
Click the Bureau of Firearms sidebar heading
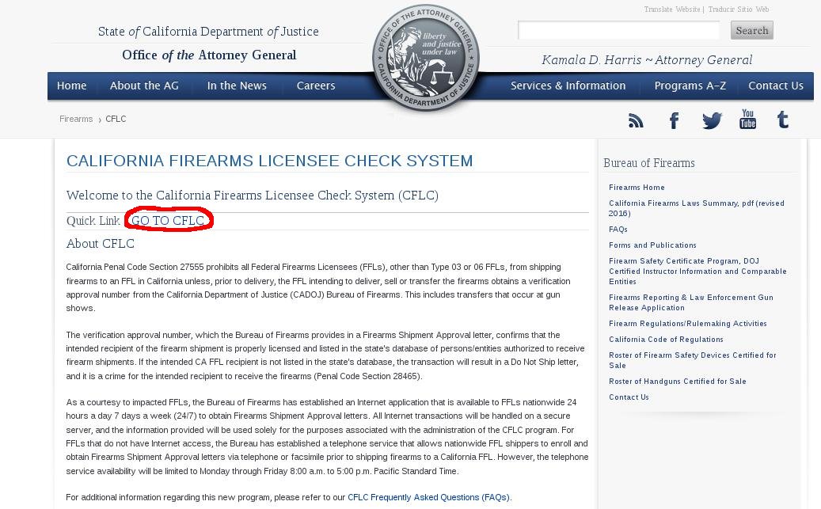(648, 163)
